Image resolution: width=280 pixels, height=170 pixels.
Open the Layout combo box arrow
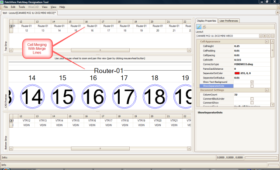coord(261,36)
